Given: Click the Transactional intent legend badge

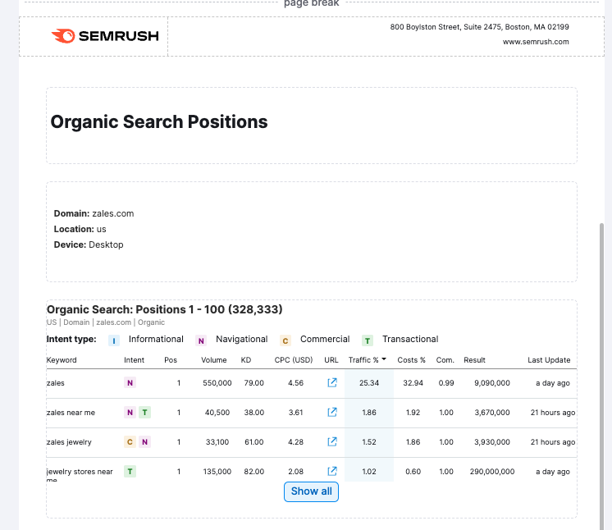Looking at the screenshot, I should 368,340.
